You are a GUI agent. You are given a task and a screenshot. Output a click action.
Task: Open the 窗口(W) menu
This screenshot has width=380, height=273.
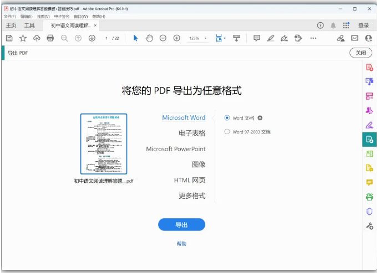(80, 17)
